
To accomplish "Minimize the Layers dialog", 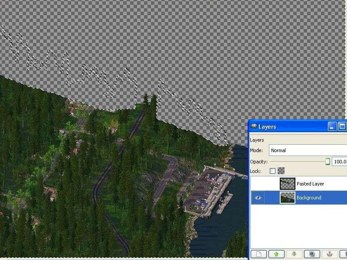I will click(332, 127).
